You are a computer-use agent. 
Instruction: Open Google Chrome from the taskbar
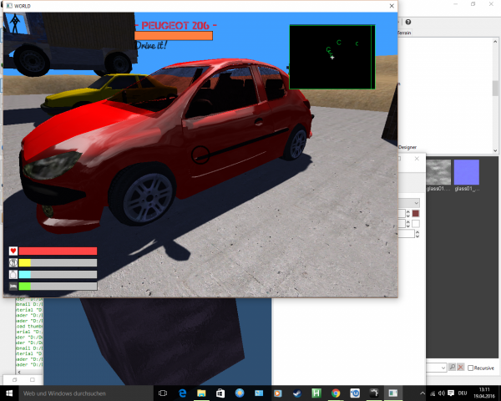click(x=336, y=393)
